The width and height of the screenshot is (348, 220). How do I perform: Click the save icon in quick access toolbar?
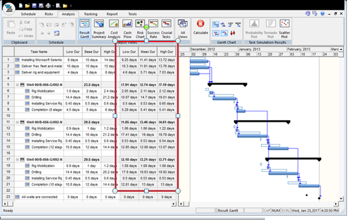click(34, 6)
